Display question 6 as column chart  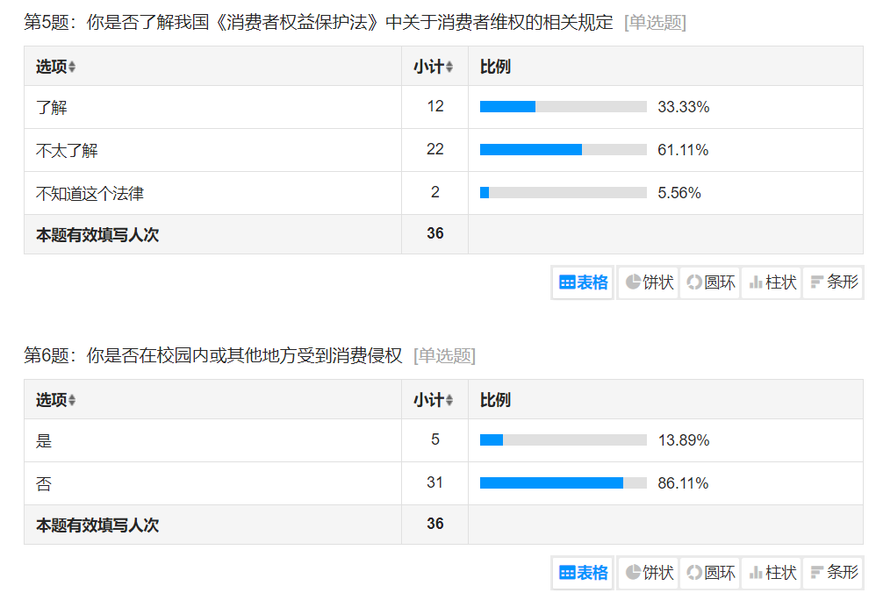click(772, 573)
